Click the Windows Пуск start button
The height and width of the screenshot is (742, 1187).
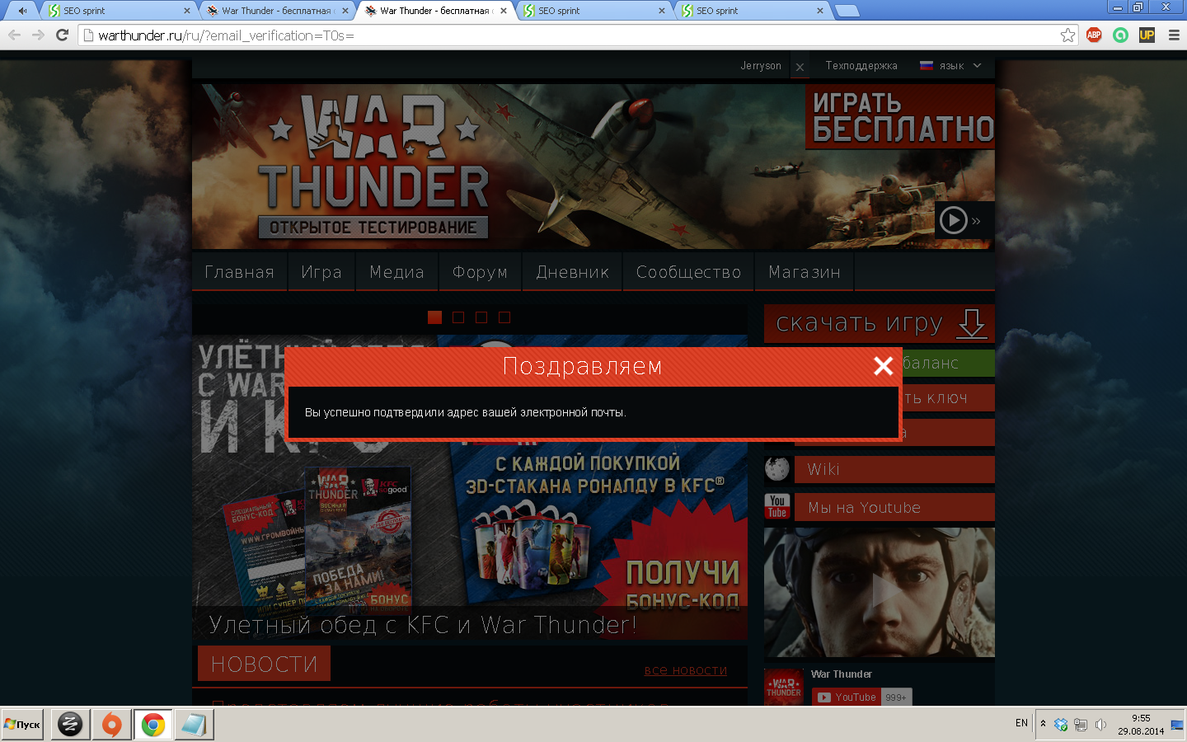tap(22, 725)
